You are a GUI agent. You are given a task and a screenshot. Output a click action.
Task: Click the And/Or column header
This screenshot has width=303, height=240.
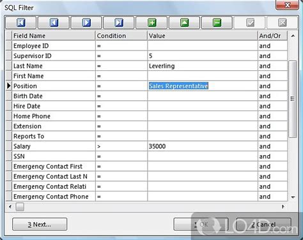coord(273,36)
